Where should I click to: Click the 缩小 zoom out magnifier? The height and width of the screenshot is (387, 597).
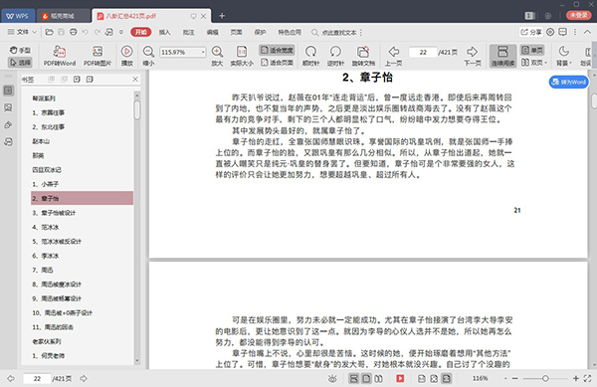[148, 56]
